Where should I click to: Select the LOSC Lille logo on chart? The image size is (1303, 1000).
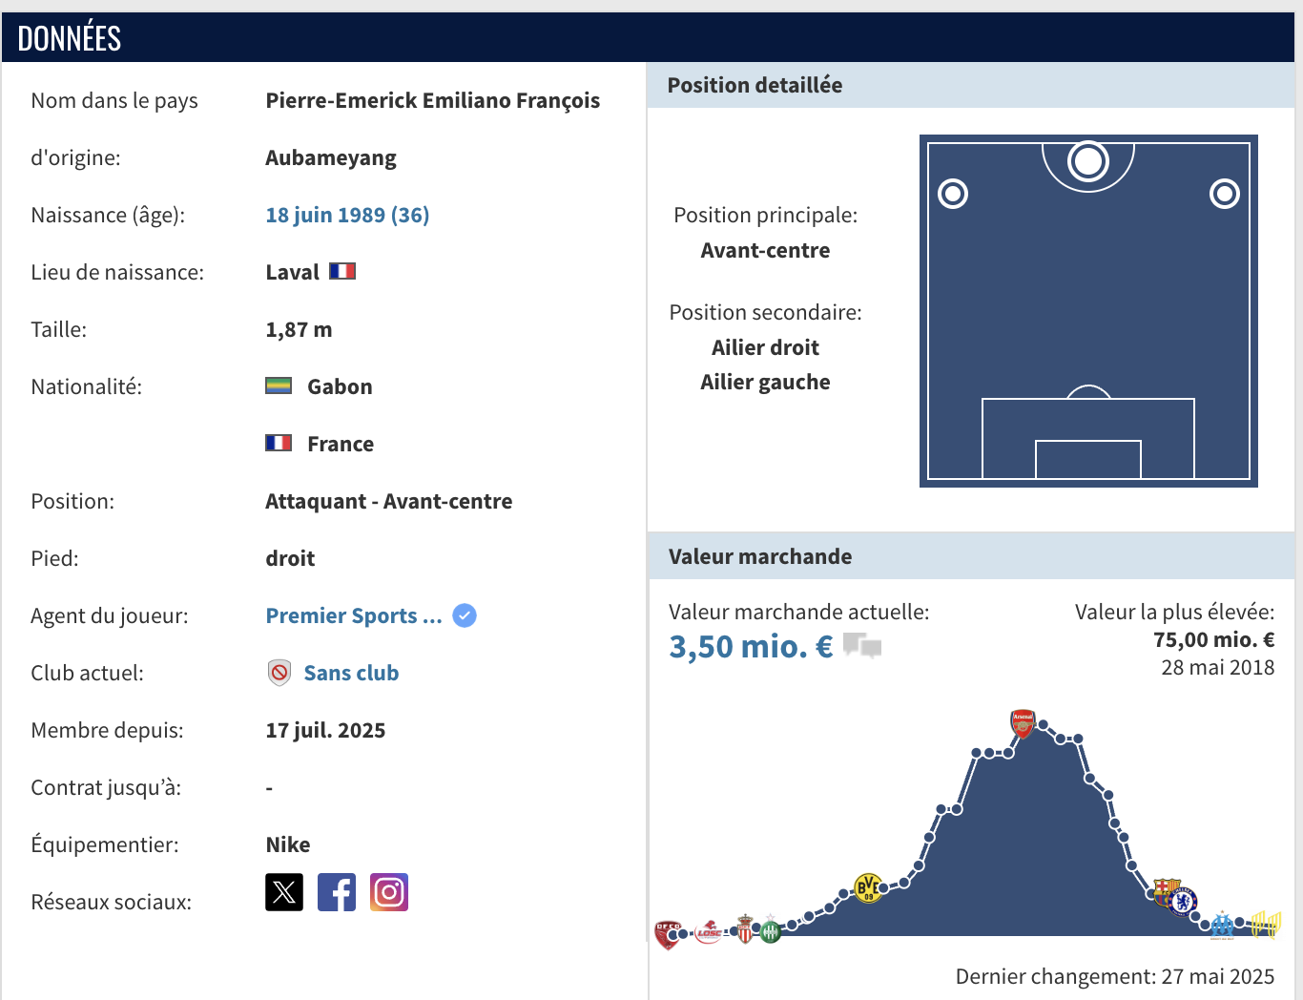(x=709, y=932)
